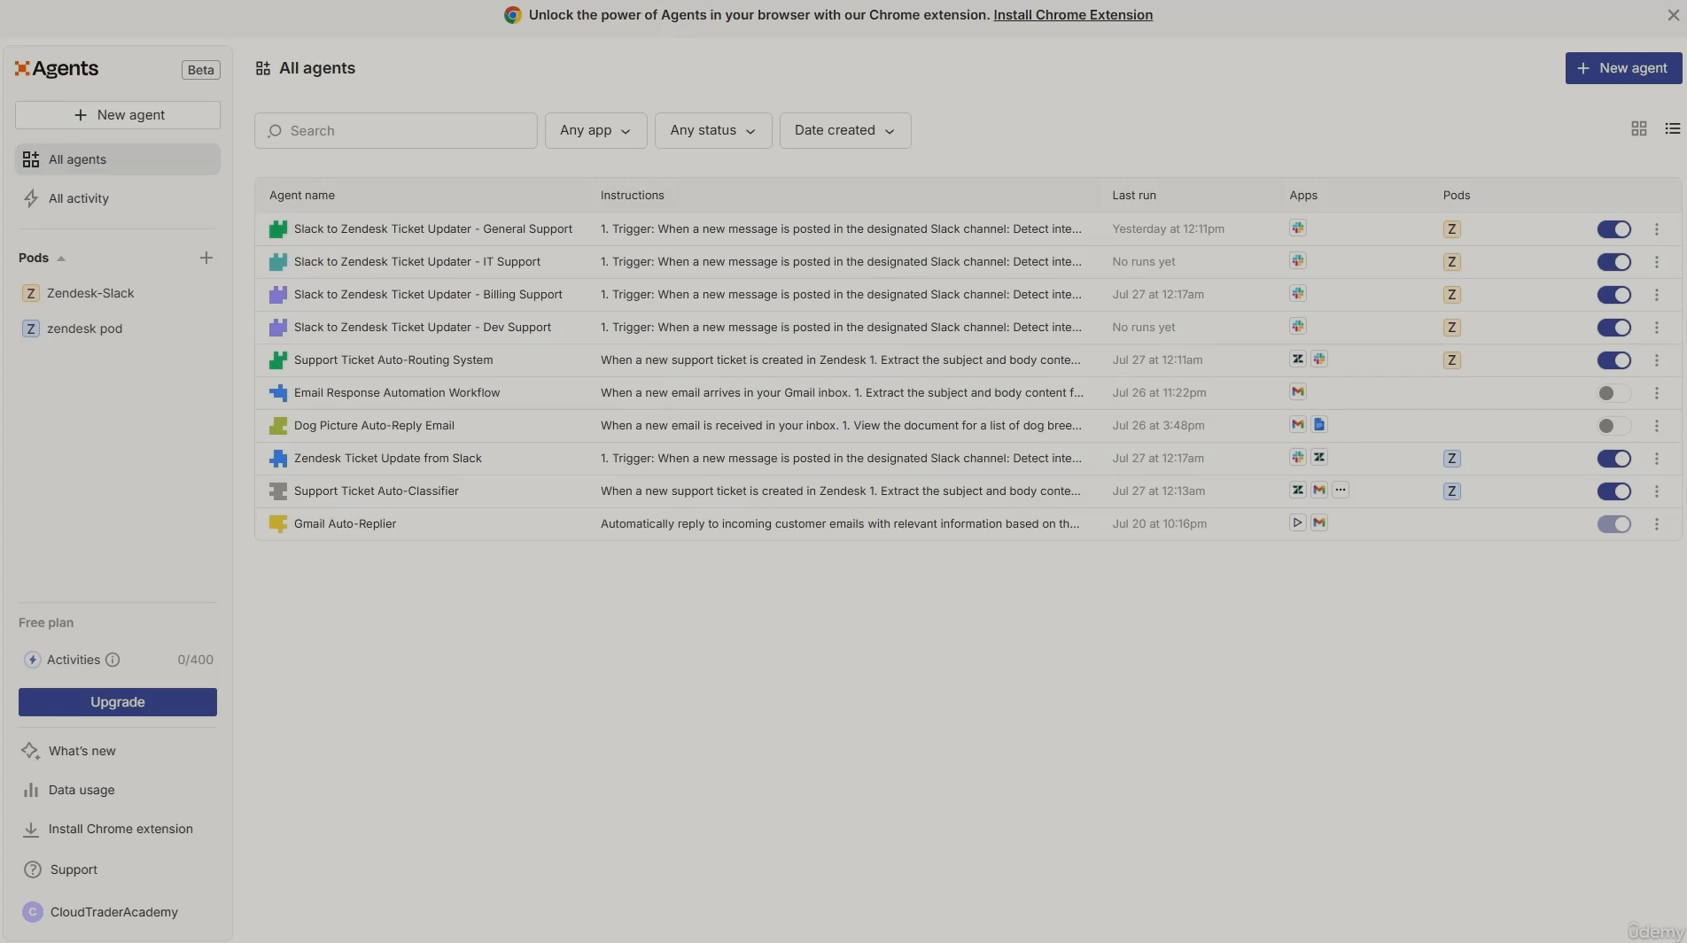Open more options for General Support agent

point(1657,229)
